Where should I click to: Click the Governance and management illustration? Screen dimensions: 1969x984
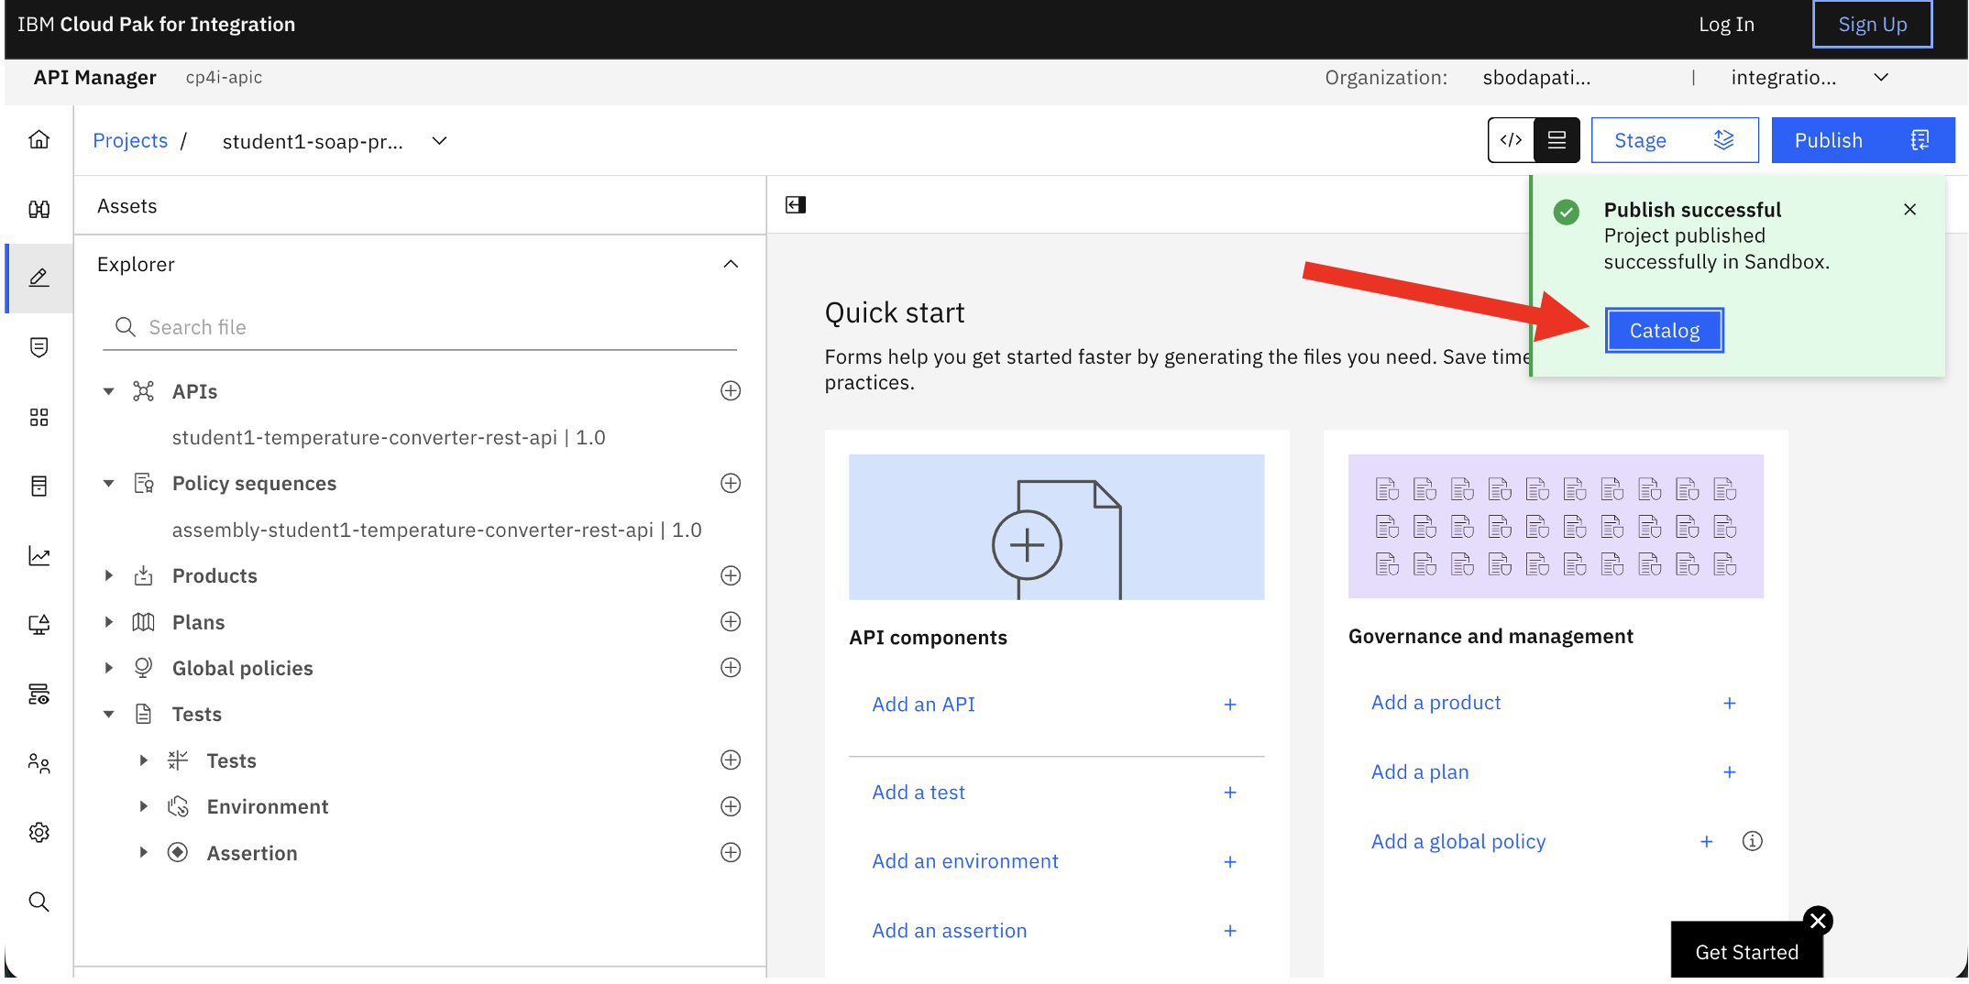pyautogui.click(x=1556, y=527)
